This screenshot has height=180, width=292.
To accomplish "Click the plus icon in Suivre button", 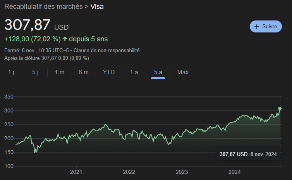I will [x=257, y=27].
